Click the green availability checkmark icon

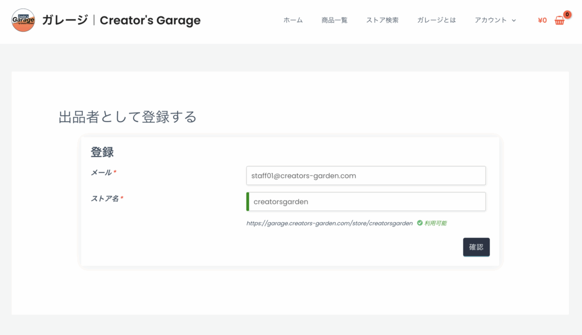(419, 223)
